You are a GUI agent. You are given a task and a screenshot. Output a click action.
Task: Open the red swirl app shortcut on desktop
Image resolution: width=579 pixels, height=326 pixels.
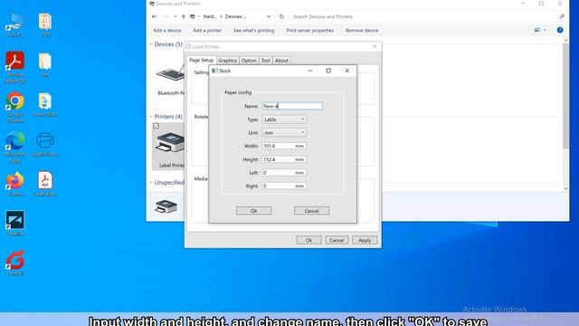[x=14, y=264]
